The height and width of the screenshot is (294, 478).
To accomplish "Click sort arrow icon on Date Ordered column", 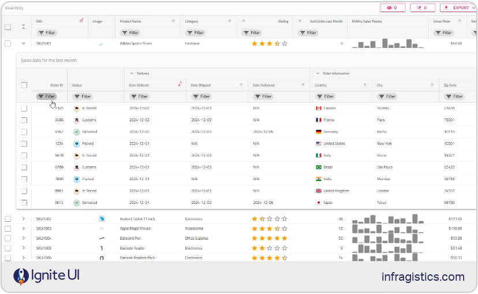I will [180, 84].
